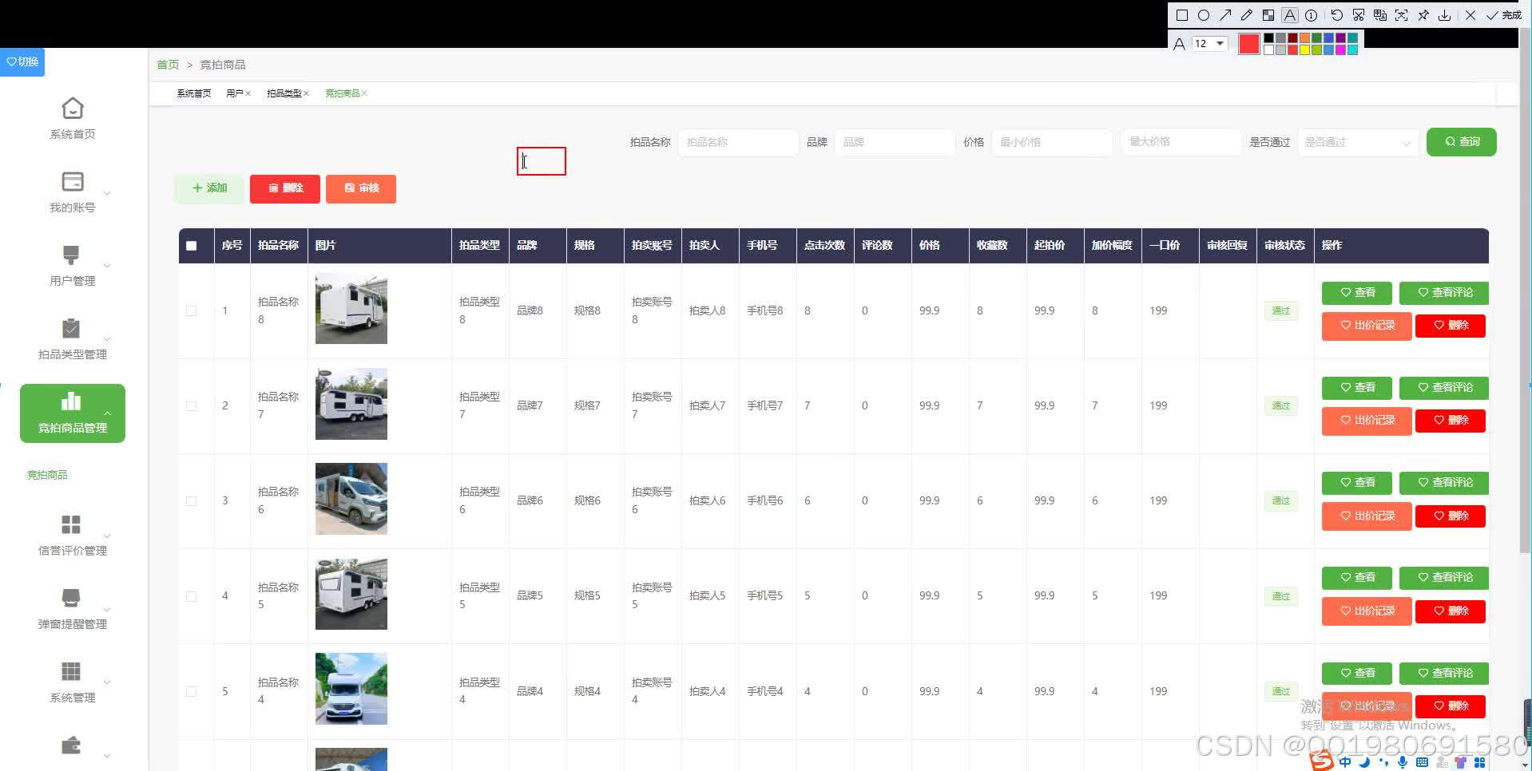Toggle the select-all header checkbox
The width and height of the screenshot is (1532, 771).
pos(192,246)
